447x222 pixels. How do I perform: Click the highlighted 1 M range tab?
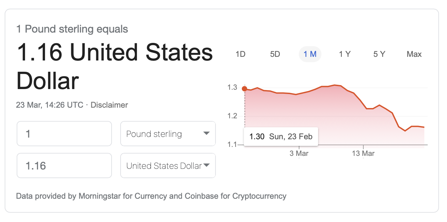click(310, 54)
